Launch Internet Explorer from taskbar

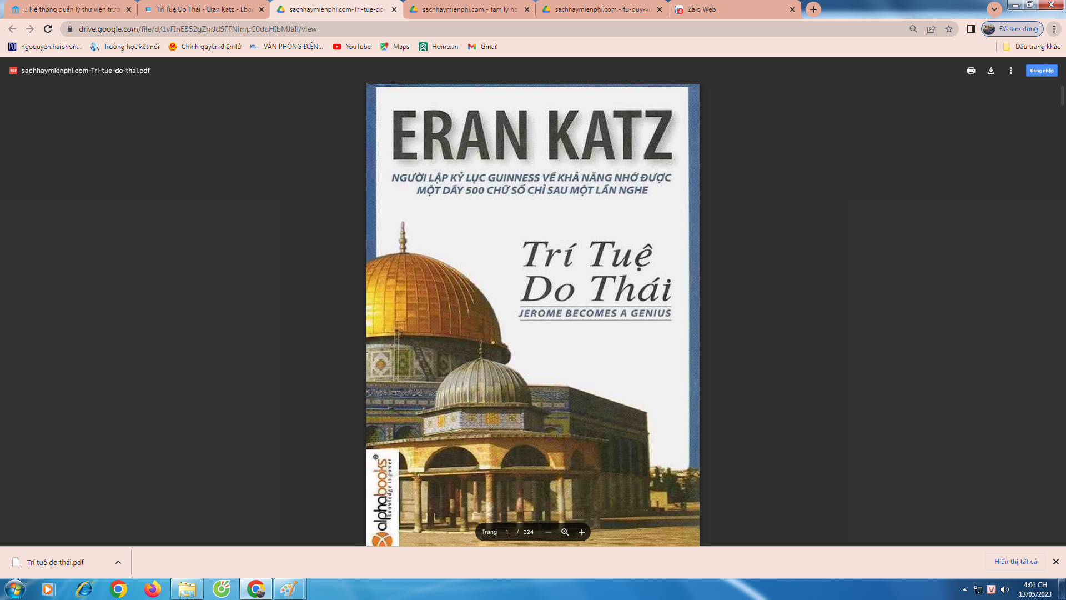click(x=83, y=589)
